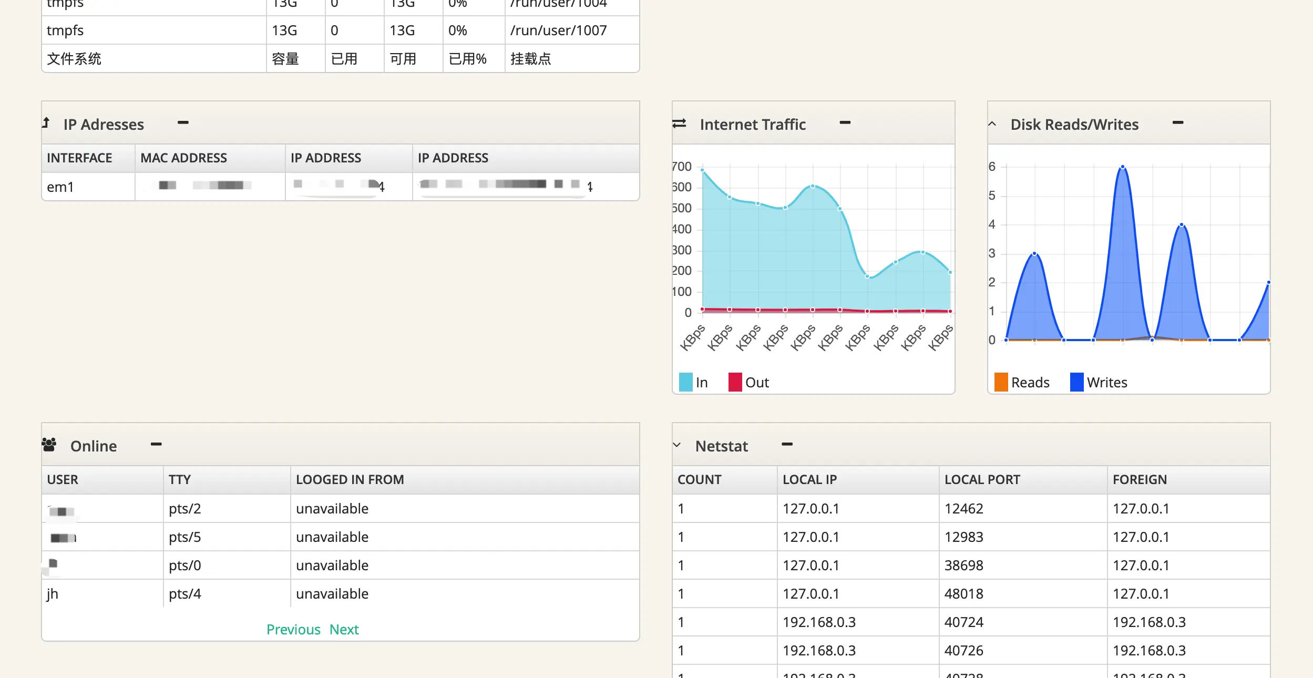Click the IP Adresses panel arrow icon
The height and width of the screenshot is (678, 1313).
point(46,123)
